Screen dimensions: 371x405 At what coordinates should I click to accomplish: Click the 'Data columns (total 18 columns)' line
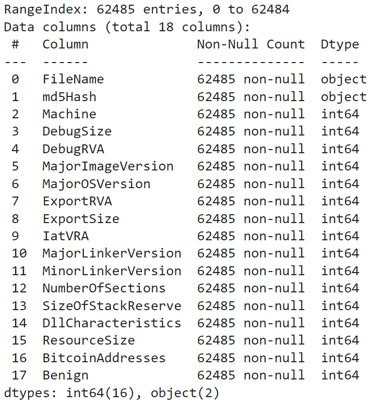click(127, 27)
